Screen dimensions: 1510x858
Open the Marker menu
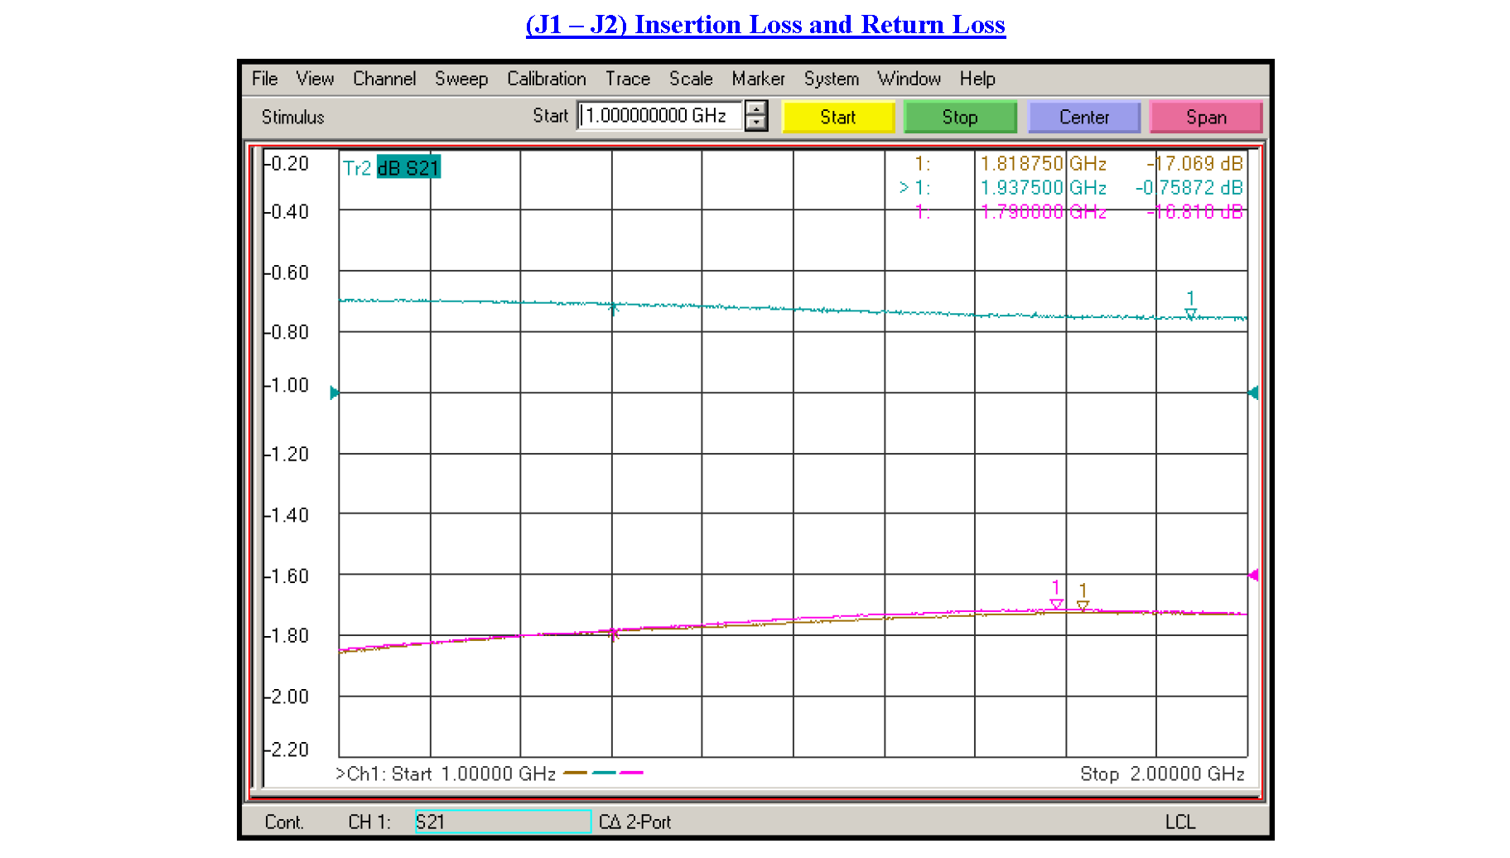(758, 79)
